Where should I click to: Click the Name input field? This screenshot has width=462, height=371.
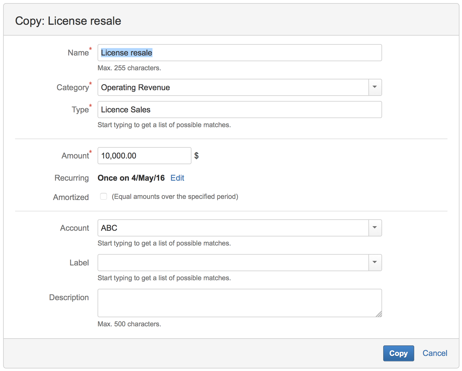pyautogui.click(x=239, y=53)
